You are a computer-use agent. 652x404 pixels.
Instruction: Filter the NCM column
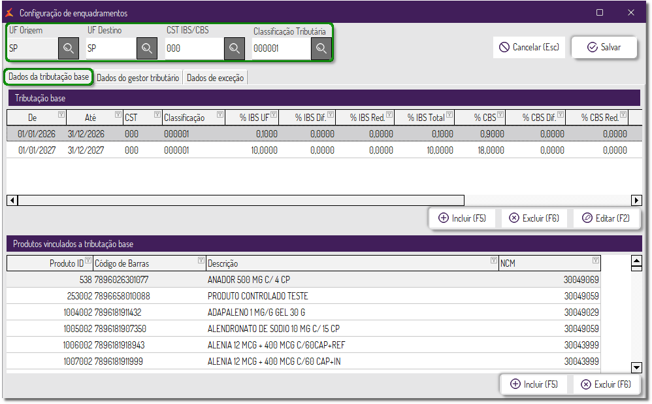pos(596,260)
